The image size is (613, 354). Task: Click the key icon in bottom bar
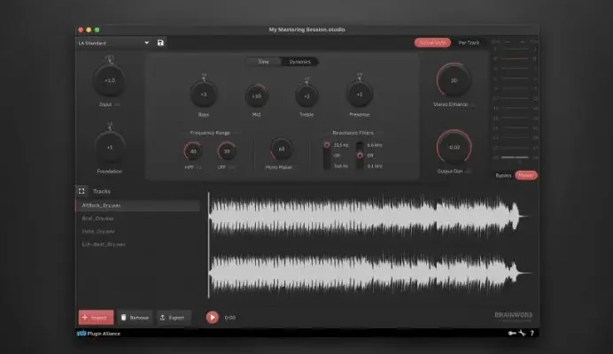pos(511,334)
